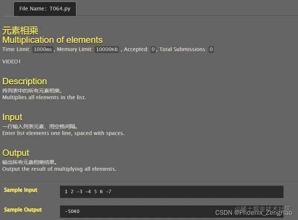This screenshot has width=298, height=220.
Task: Click the Total Submissions count 0 badge
Action: pos(211,49)
